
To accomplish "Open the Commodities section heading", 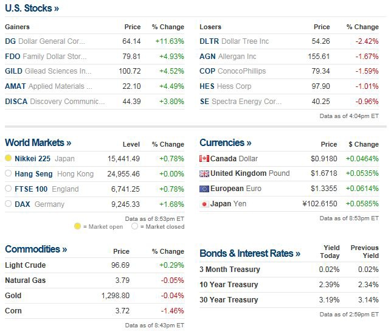I will pyautogui.click(x=36, y=249).
